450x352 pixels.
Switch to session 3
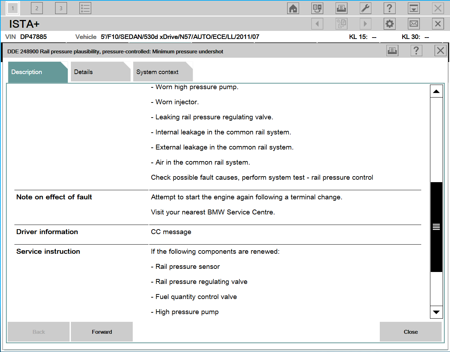(x=61, y=8)
